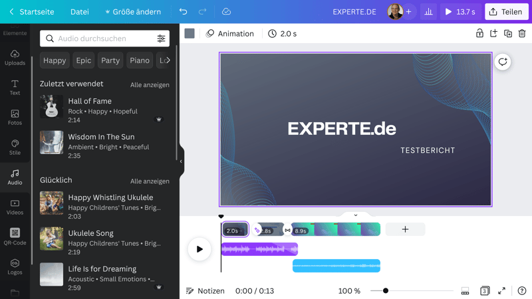This screenshot has width=532, height=299.
Task: Select the Audio sidebar tab
Action: [15, 177]
